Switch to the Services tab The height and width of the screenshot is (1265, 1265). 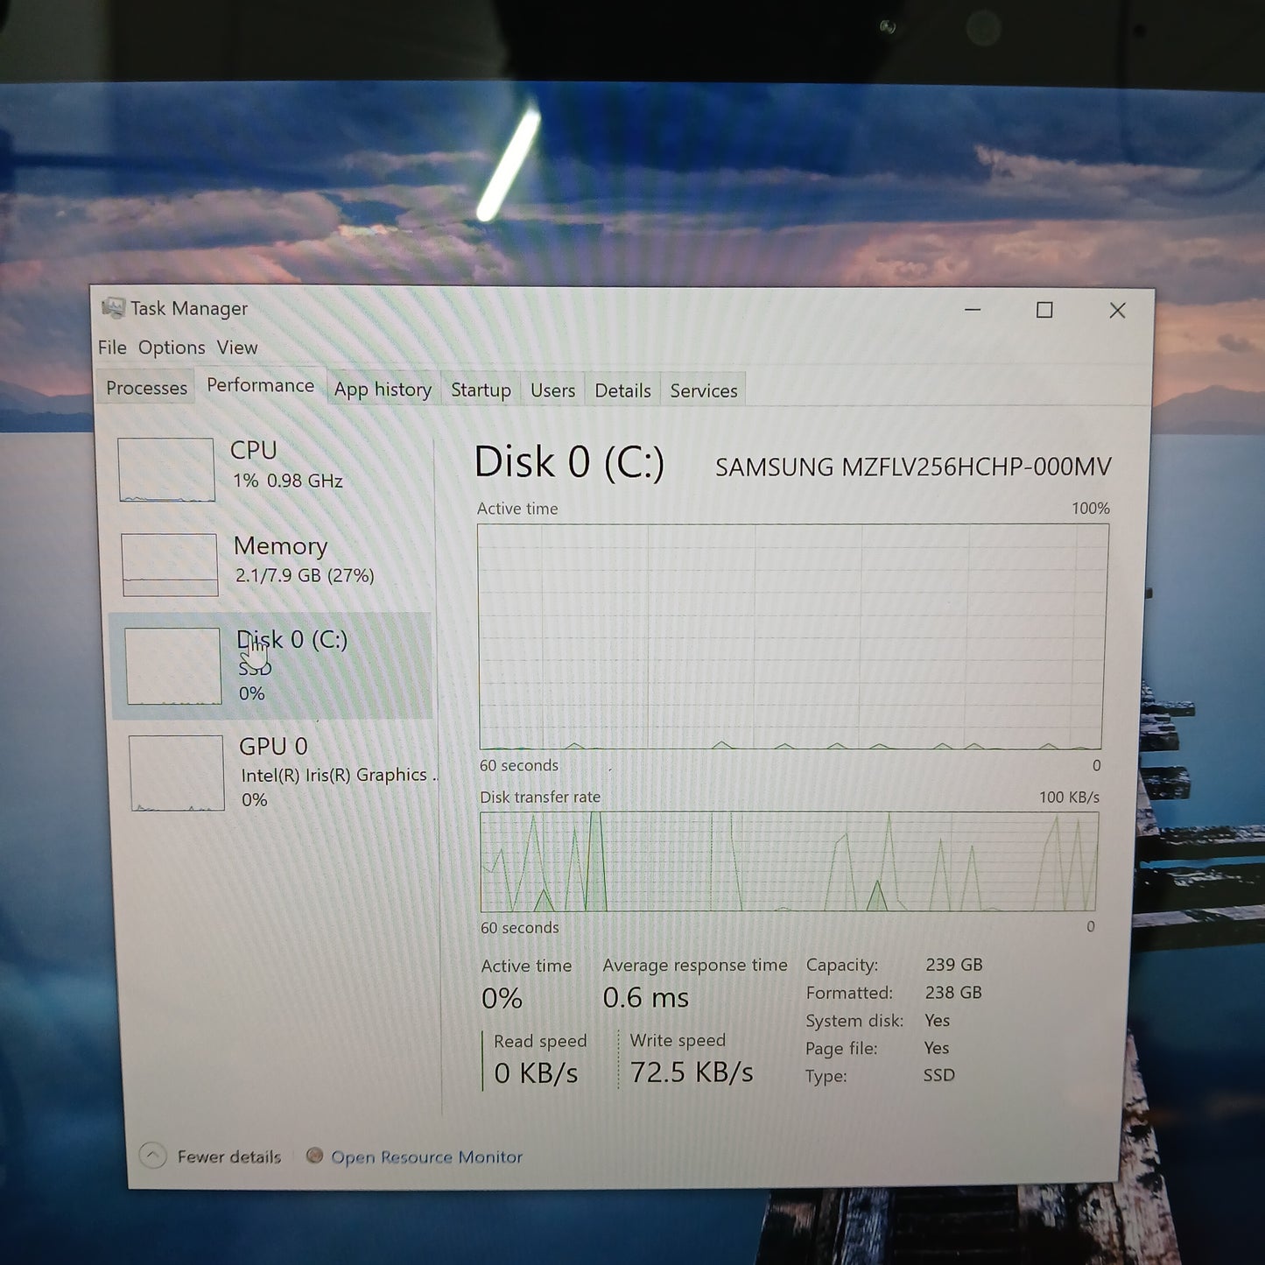pos(704,390)
